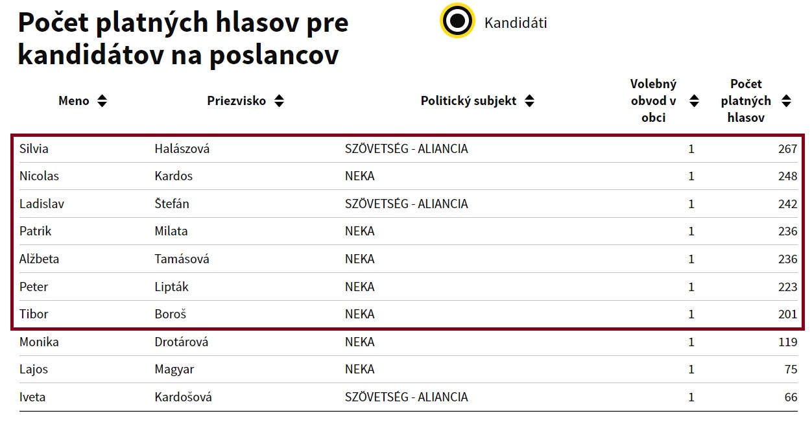Click the Kandidáti label text
Image resolution: width=812 pixels, height=424 pixels.
[x=516, y=23]
